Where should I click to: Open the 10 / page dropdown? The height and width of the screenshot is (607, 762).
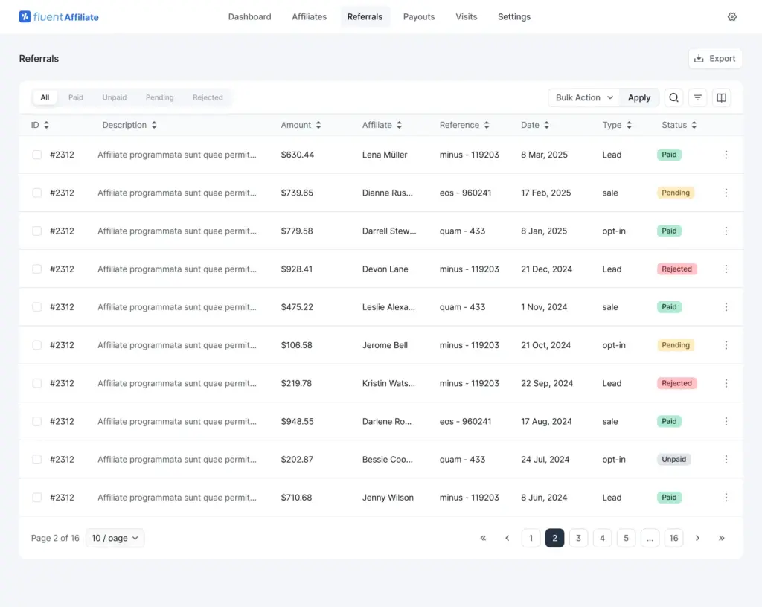115,538
